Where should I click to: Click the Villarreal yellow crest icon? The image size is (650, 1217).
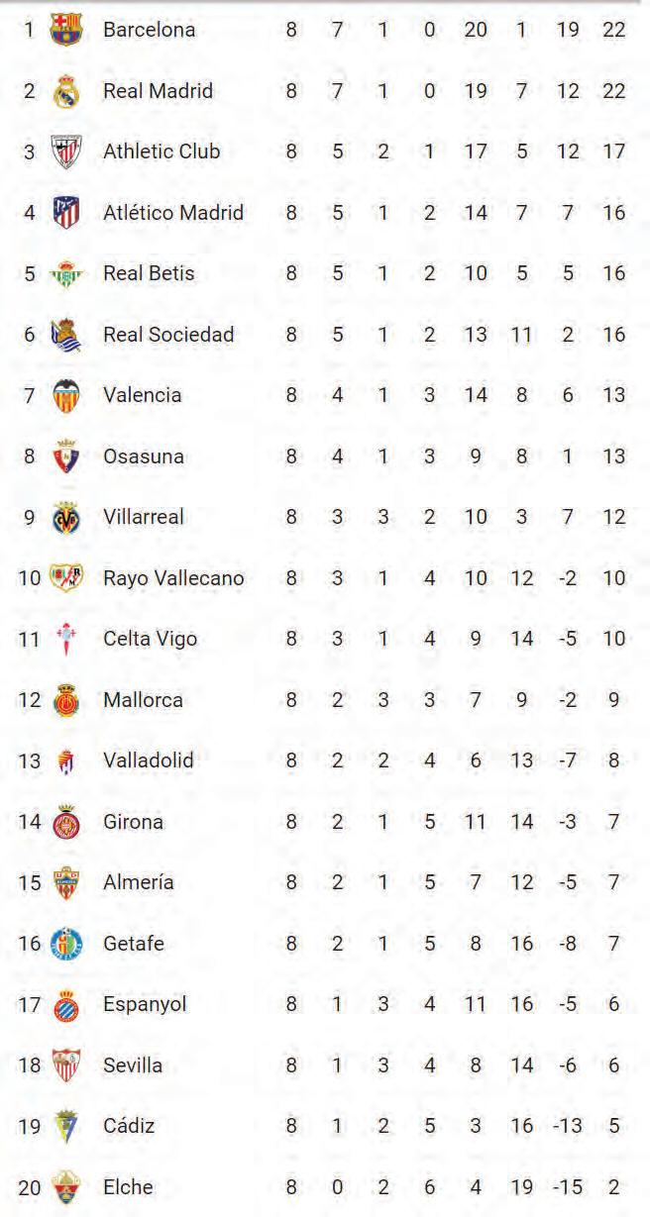(66, 517)
